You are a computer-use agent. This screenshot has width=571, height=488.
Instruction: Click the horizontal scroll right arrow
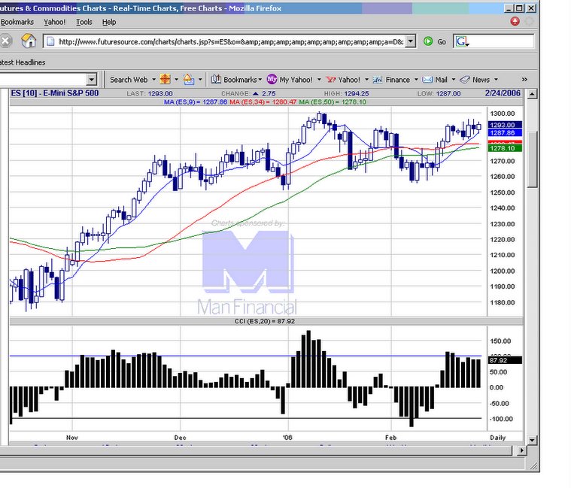tap(522, 450)
